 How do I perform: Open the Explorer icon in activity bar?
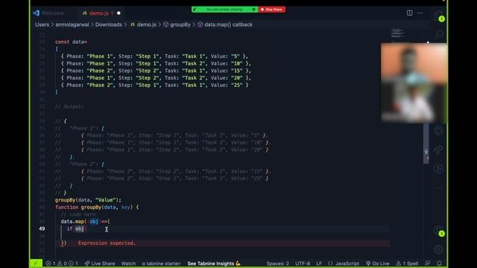coord(438,16)
